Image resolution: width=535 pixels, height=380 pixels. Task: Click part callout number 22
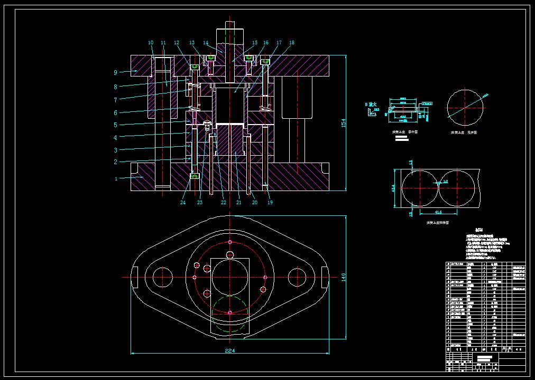tap(224, 203)
